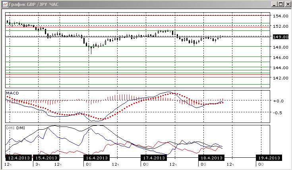The width and height of the screenshot is (292, 170).
Task: Click the MACD indicator label
Action: pyautogui.click(x=12, y=93)
